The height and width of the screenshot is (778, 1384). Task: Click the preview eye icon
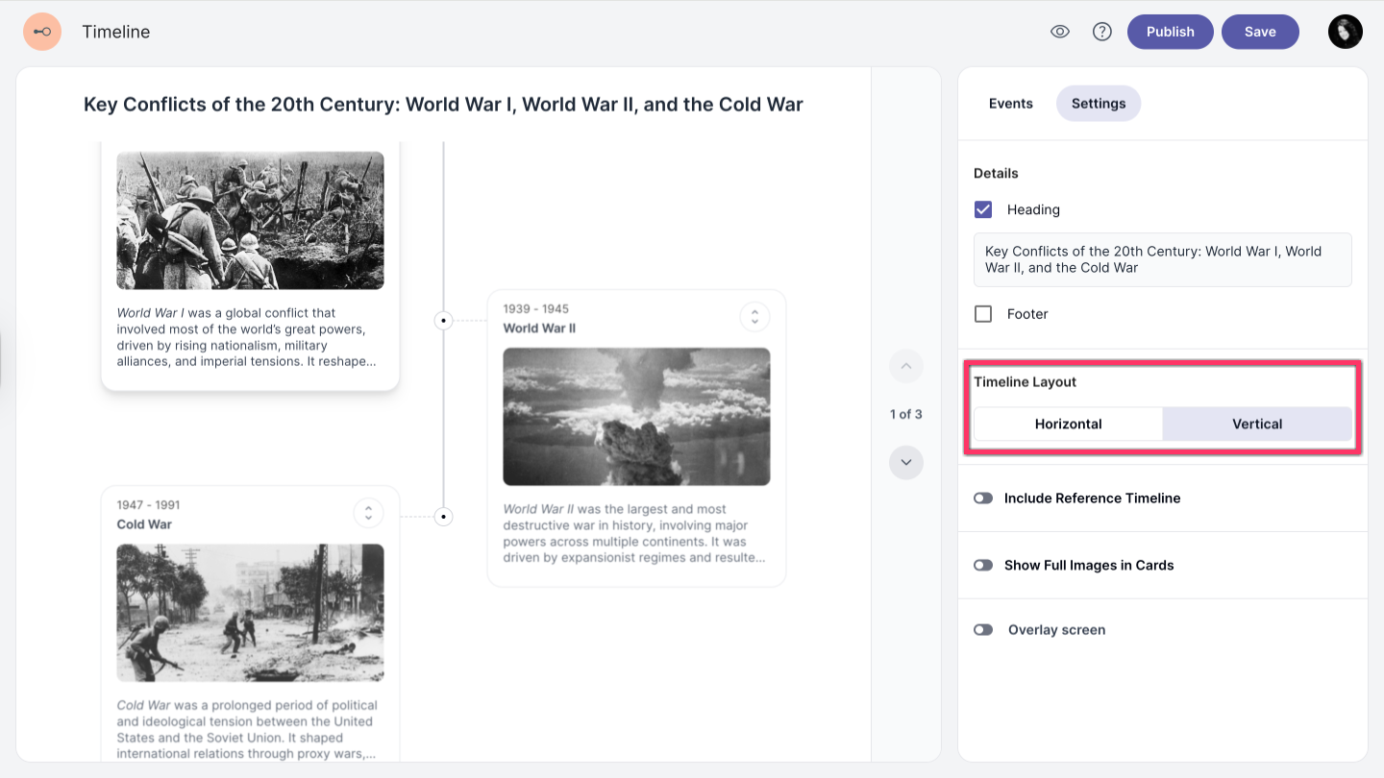[x=1060, y=32]
